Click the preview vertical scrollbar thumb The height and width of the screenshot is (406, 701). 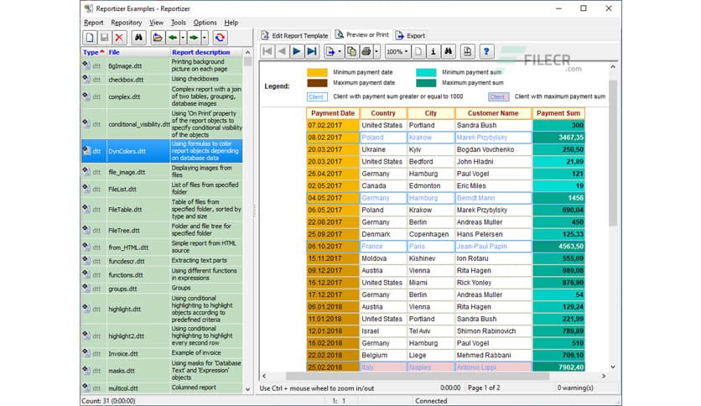pyautogui.click(x=612, y=152)
